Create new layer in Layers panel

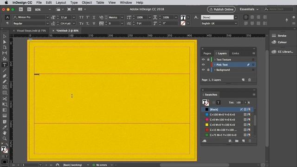243,80
